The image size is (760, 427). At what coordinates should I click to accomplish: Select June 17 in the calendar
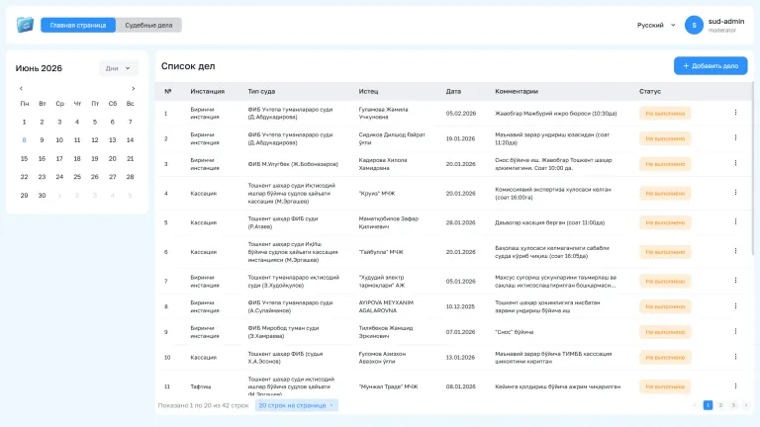click(59, 158)
